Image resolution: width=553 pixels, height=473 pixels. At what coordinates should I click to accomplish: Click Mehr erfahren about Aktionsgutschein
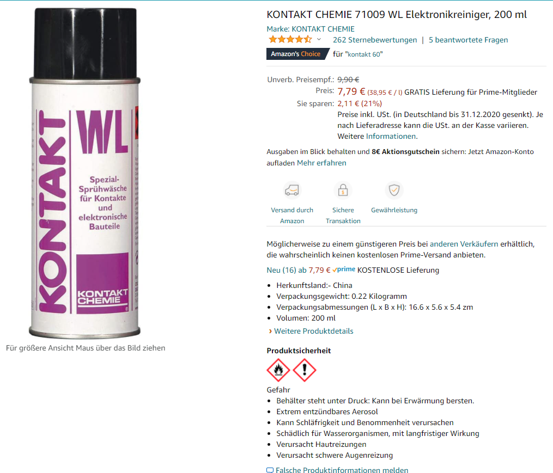click(321, 163)
